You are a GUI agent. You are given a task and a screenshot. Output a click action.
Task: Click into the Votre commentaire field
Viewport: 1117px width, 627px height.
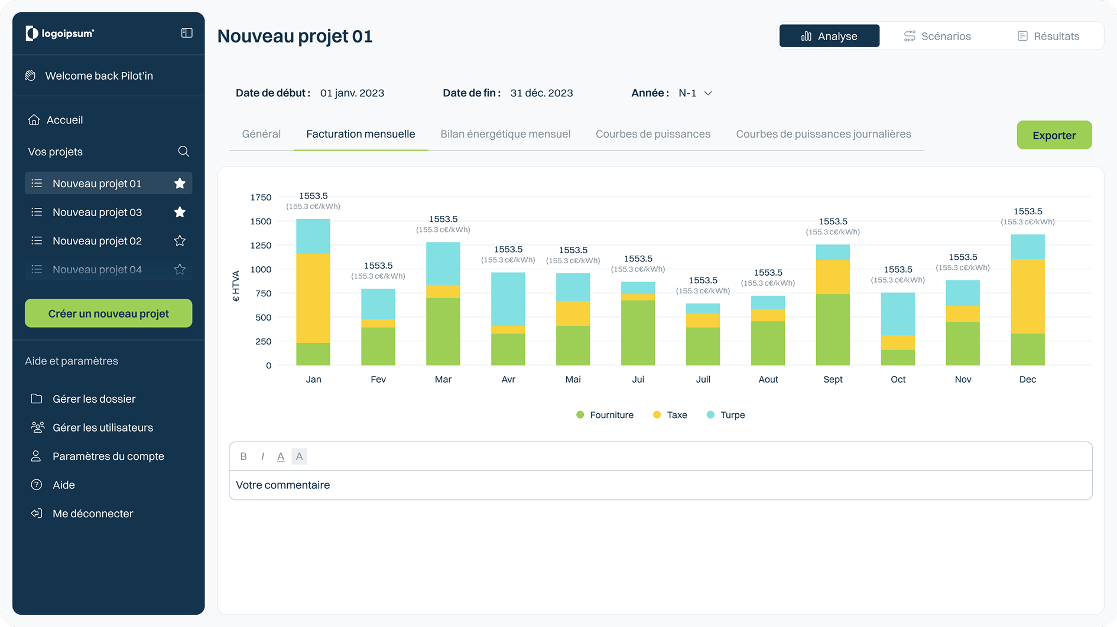click(661, 485)
